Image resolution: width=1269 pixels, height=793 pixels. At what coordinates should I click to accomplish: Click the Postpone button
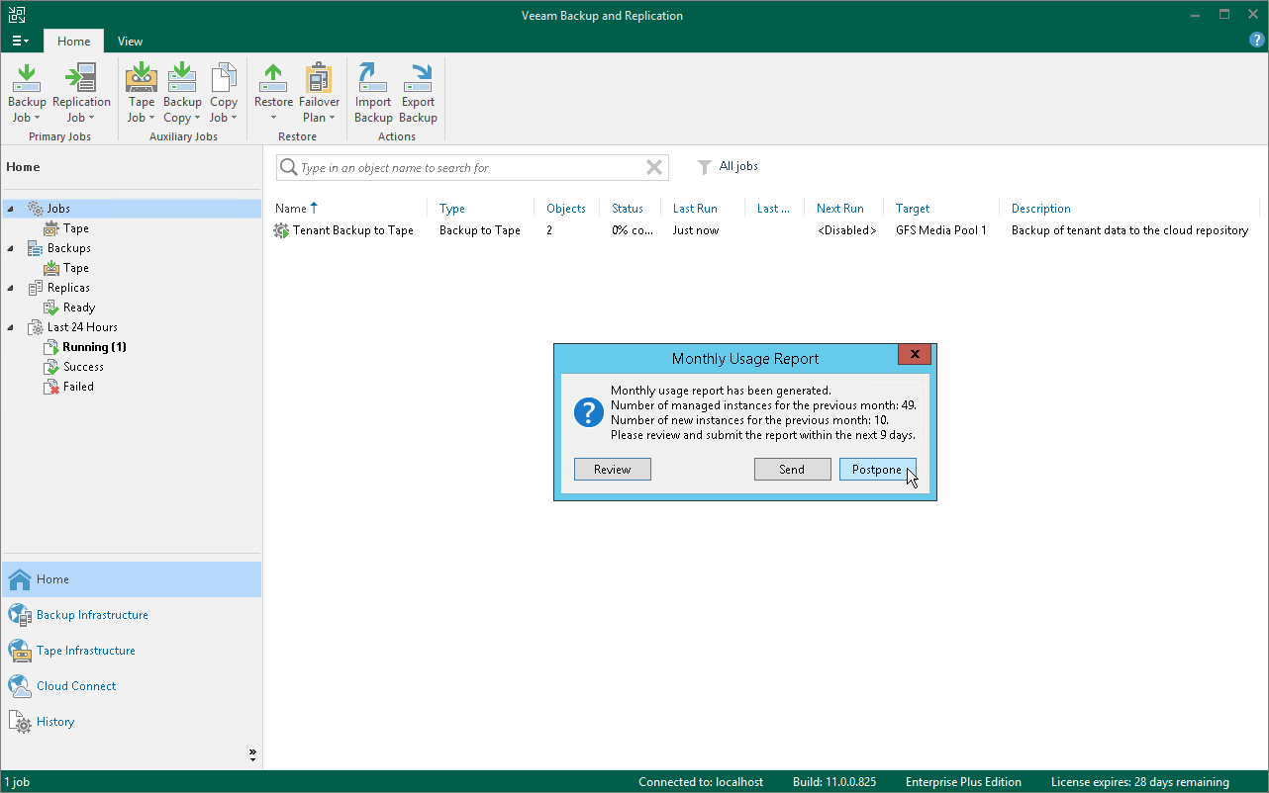pyautogui.click(x=877, y=470)
